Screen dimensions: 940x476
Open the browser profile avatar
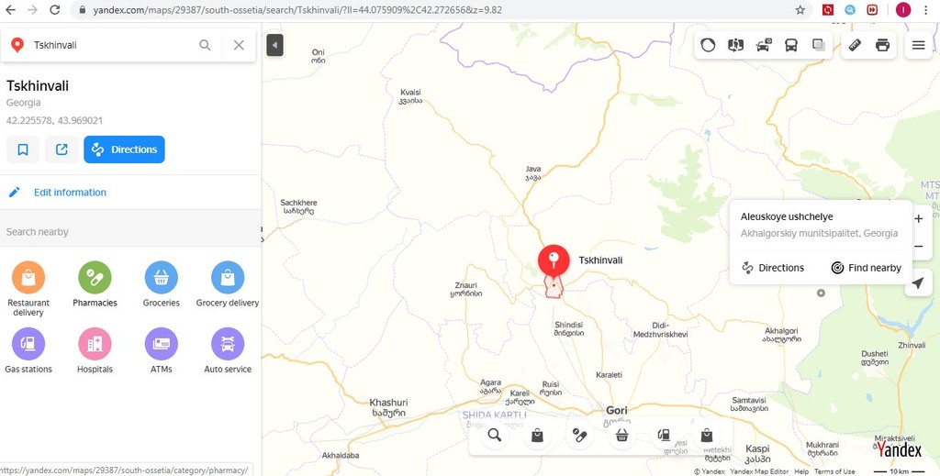point(903,9)
